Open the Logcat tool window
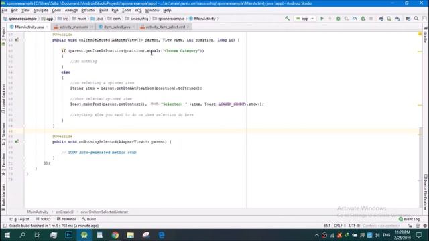This screenshot has height=241, width=429. point(19,219)
